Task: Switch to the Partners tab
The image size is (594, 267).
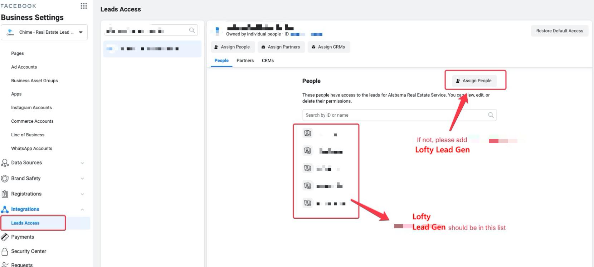Action: click(245, 60)
